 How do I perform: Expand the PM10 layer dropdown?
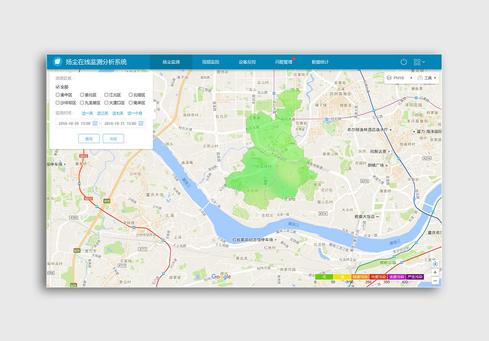coord(400,78)
